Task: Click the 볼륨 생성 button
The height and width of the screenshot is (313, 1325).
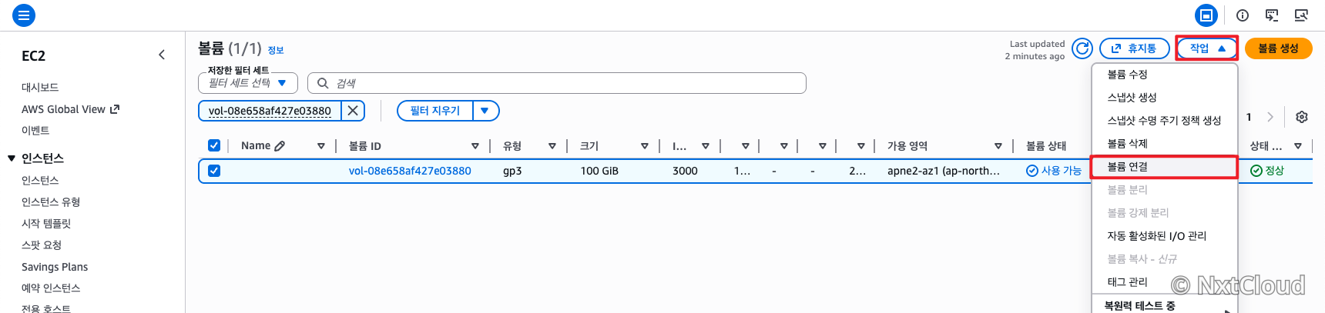Action: (1278, 48)
